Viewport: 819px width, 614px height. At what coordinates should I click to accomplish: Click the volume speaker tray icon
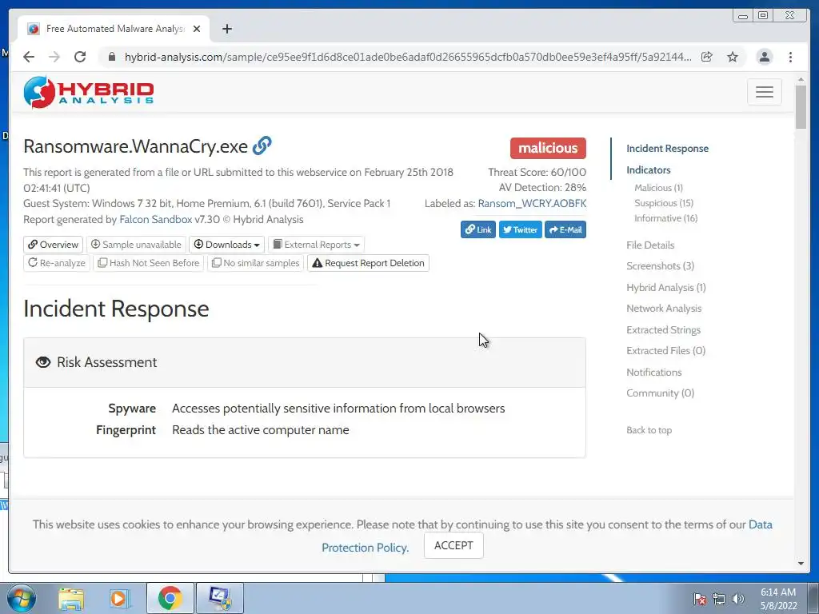coord(737,598)
